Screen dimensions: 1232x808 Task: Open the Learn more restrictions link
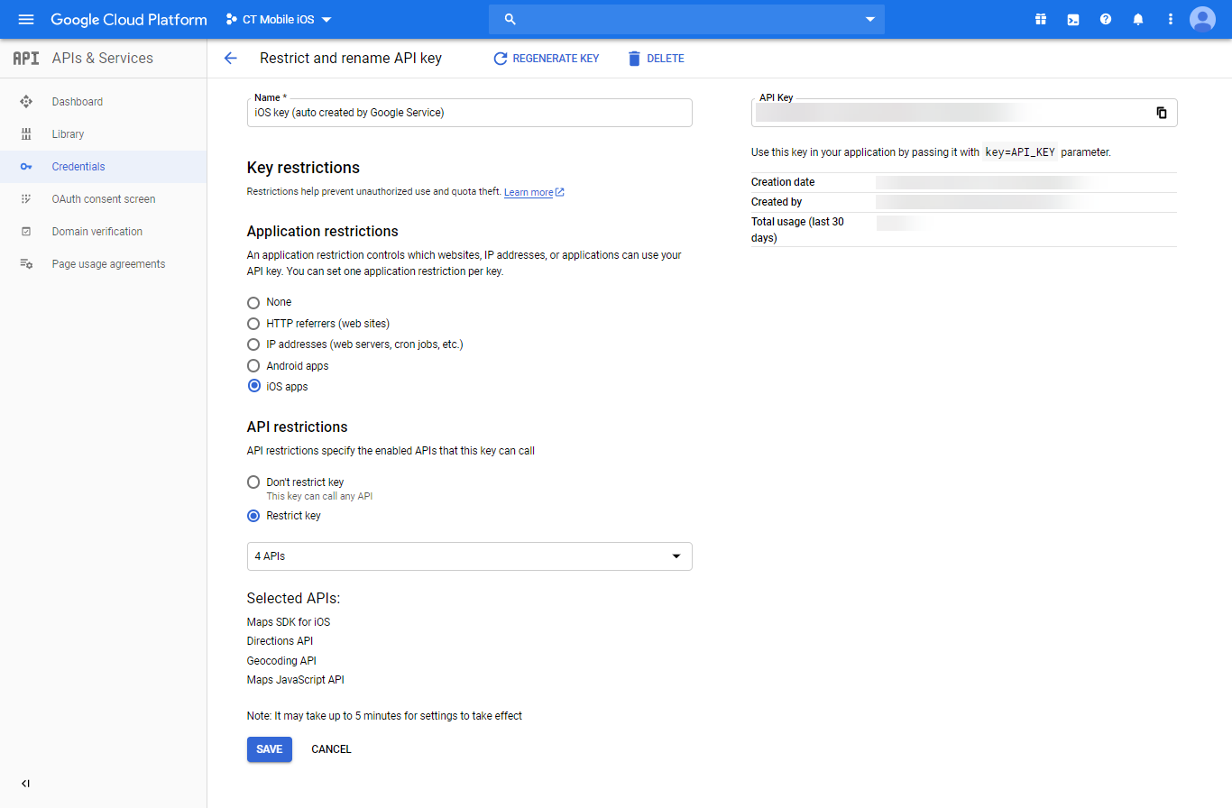pos(529,191)
